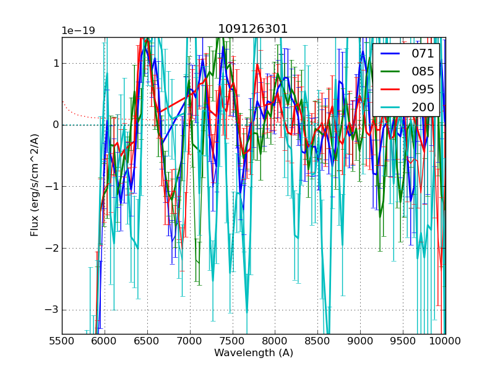
Task: Click the 8500 x-axis tick label
Action: (x=317, y=340)
